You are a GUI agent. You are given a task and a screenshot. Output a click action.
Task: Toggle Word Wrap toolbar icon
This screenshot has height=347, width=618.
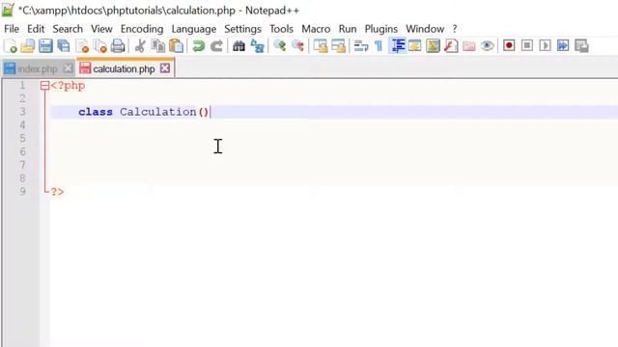[x=360, y=46]
